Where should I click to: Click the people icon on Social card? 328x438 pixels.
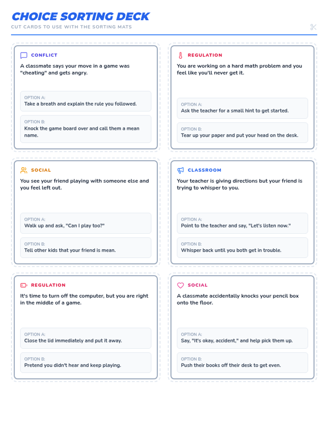(24, 170)
